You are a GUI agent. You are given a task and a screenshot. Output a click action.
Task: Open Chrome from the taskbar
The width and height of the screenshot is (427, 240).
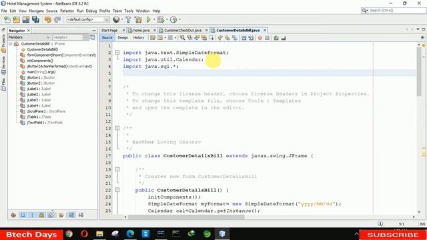(69, 234)
